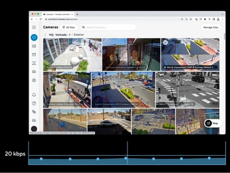
Task: Open the grid layouts sidebar icon
Action: (x=34, y=46)
